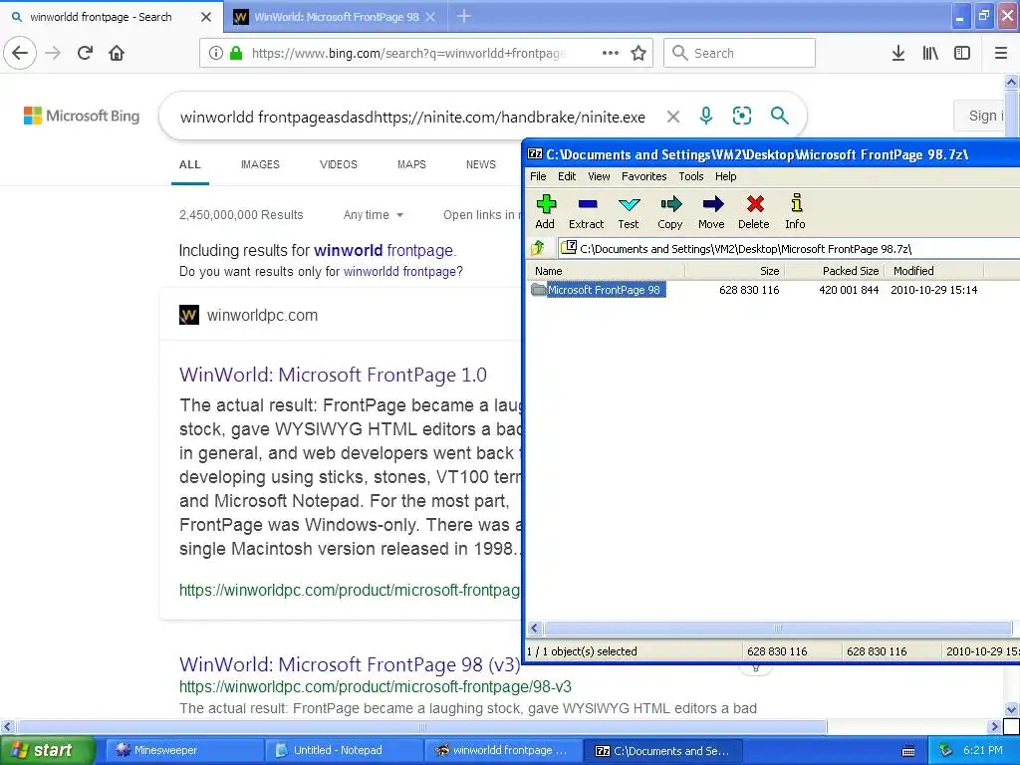Open 7-Zip Help menu

coord(726,176)
